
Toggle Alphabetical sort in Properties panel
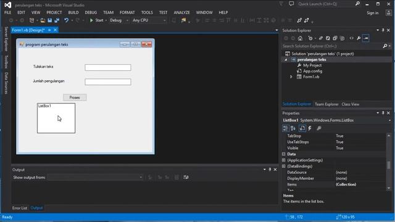click(293, 128)
